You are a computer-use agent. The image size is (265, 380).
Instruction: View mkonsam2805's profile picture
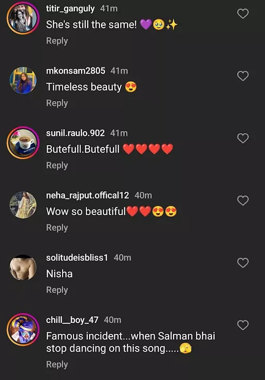23,80
